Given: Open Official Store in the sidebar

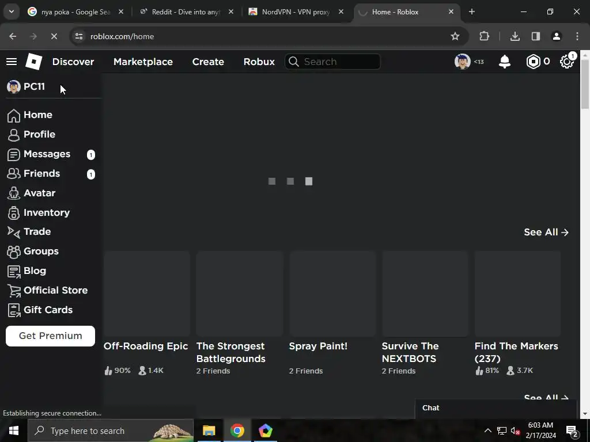Looking at the screenshot, I should coord(47,291).
